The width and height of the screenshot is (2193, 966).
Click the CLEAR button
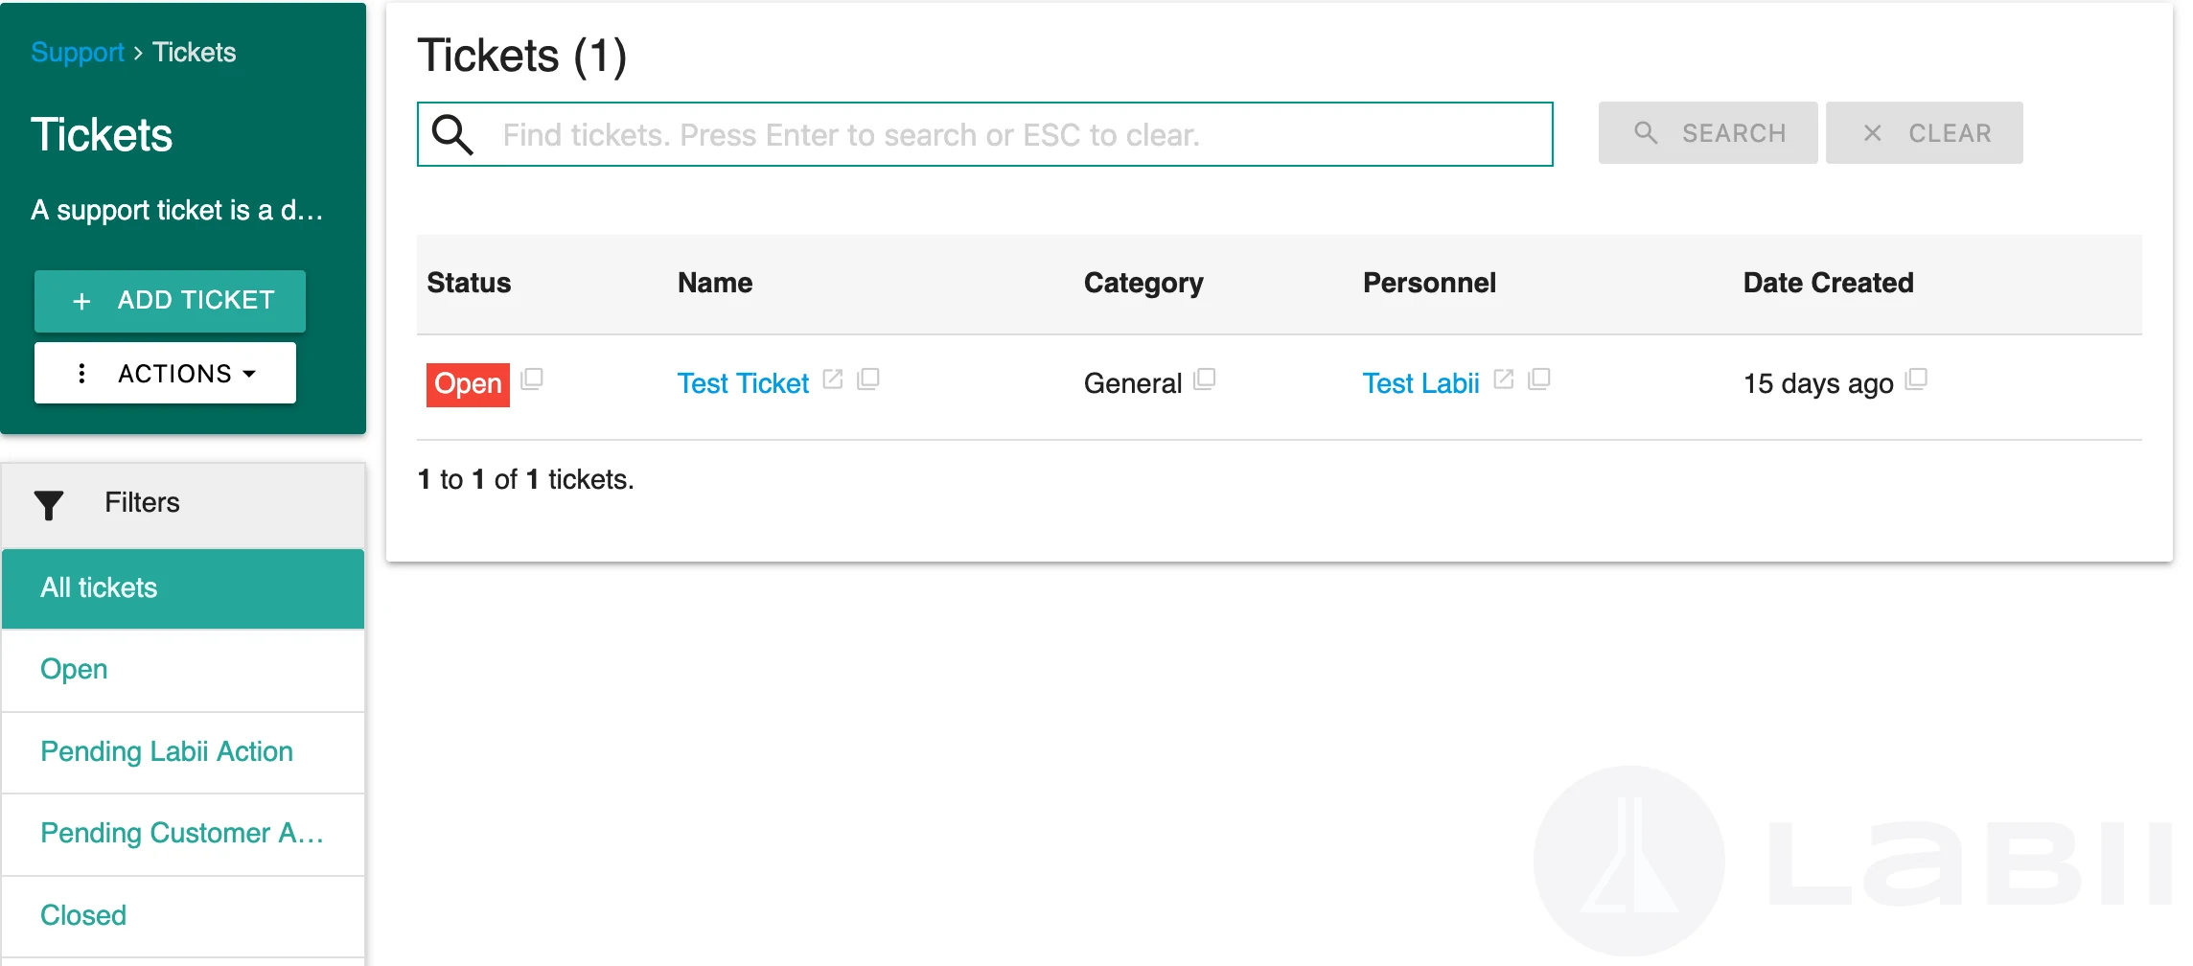coord(1924,133)
